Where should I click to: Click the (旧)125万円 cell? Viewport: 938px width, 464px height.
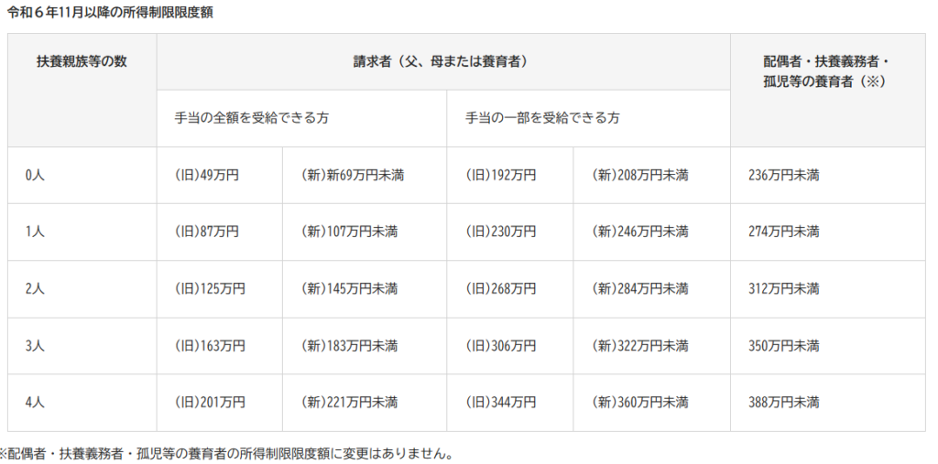[210, 288]
